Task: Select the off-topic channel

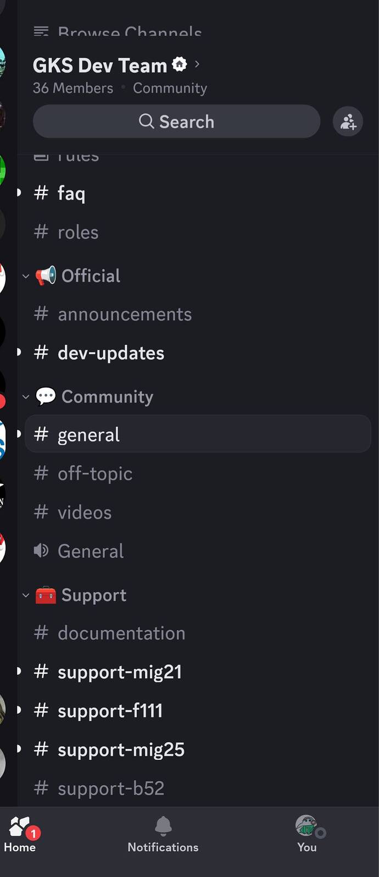Action: click(95, 473)
